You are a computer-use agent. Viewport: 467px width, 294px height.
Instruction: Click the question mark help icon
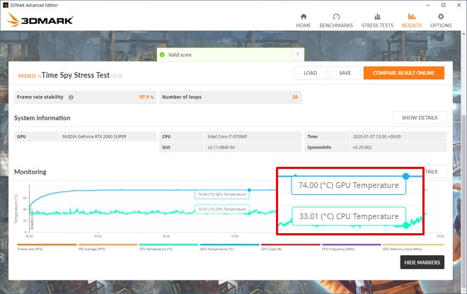[297, 54]
